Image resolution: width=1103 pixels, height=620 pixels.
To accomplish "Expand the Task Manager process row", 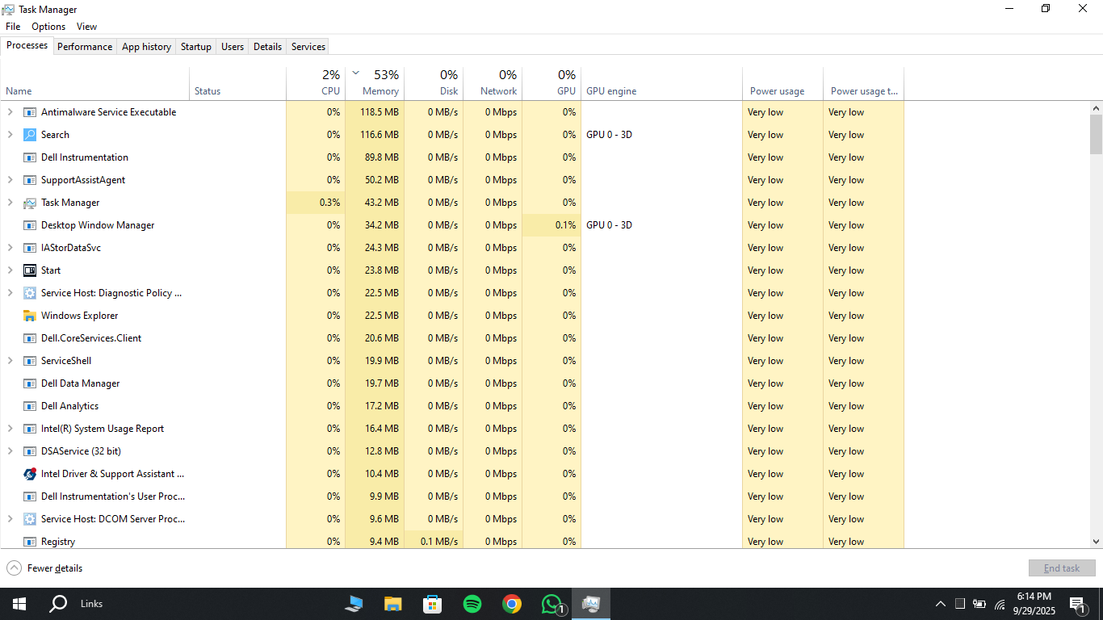I will click(x=10, y=203).
